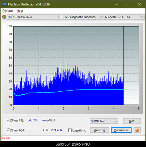The image size is (146, 147).
Task: Expand the DVD Diagnostic Functions dropdown
Action: 82,17
